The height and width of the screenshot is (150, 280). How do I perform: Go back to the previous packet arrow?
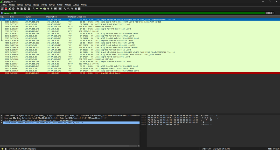click(x=37, y=9)
